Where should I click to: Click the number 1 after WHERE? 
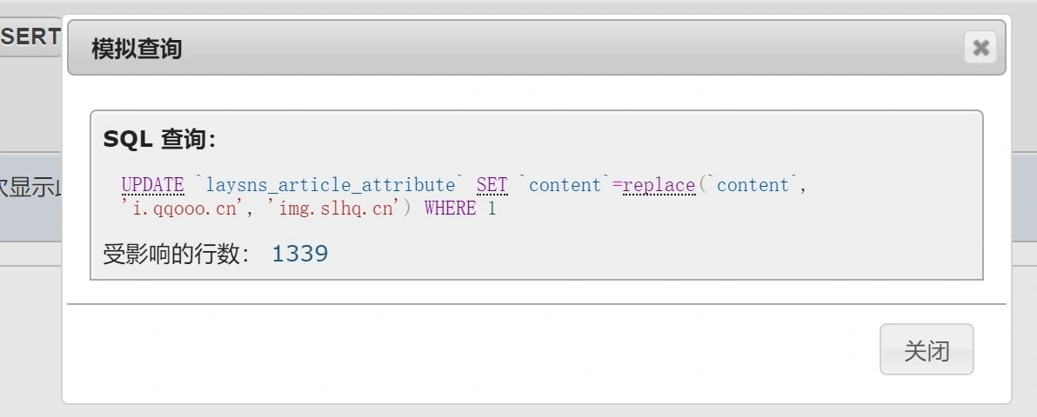coord(492,208)
